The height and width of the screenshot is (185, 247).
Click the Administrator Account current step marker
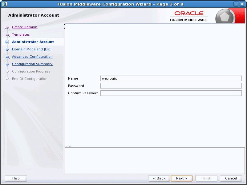point(7,42)
